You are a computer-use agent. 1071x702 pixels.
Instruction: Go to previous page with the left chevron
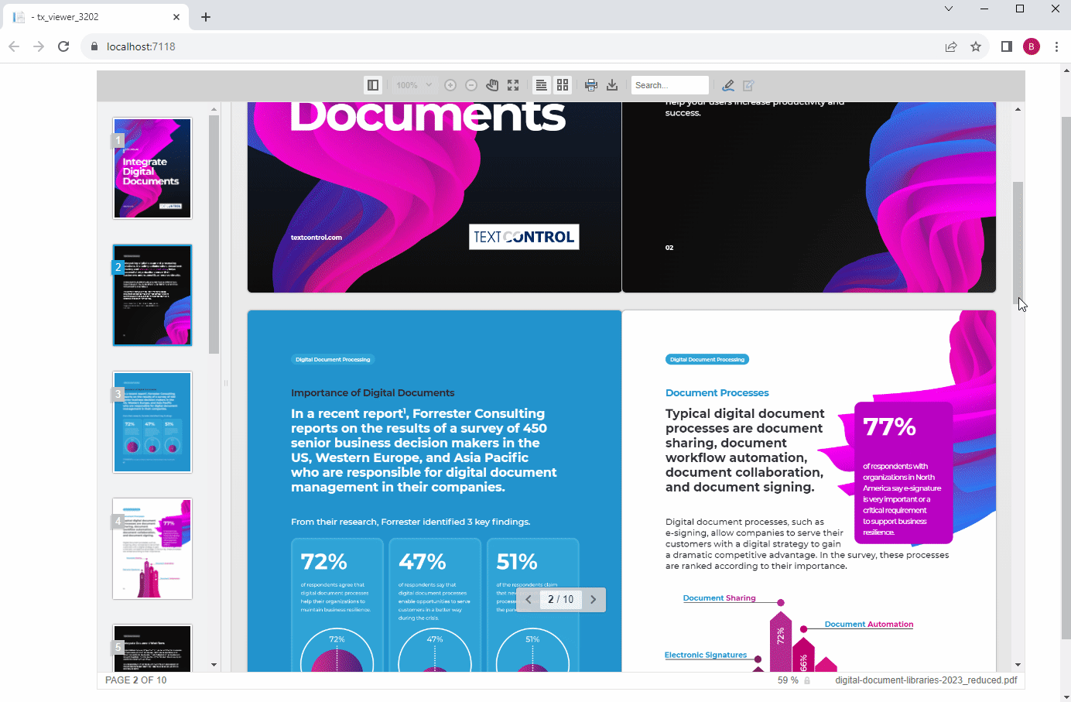click(x=529, y=599)
